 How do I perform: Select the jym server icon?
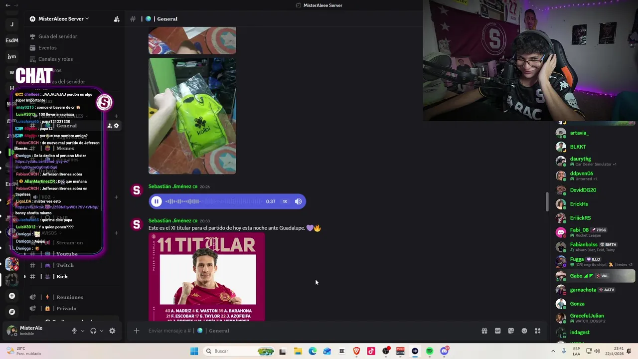[x=12, y=56]
